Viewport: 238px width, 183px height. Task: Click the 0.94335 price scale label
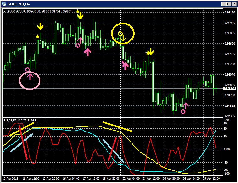point(230,116)
